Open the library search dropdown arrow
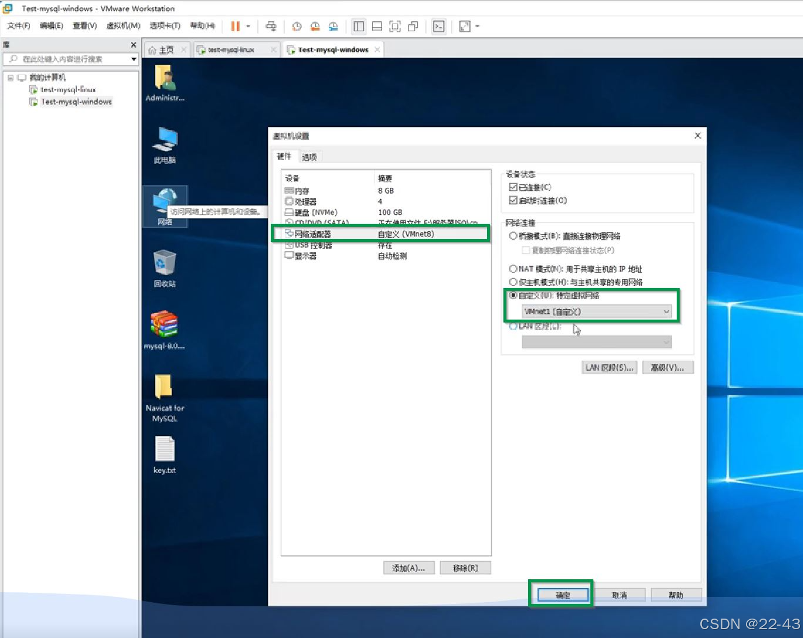This screenshot has width=803, height=638. coord(134,59)
